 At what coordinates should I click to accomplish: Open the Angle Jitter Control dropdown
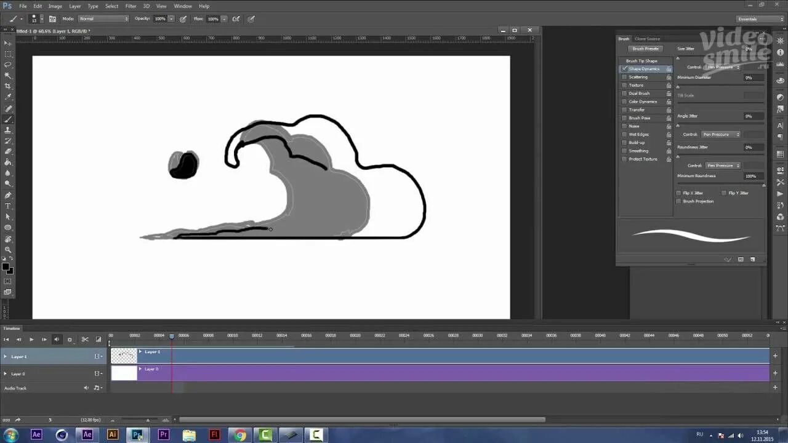click(721, 134)
